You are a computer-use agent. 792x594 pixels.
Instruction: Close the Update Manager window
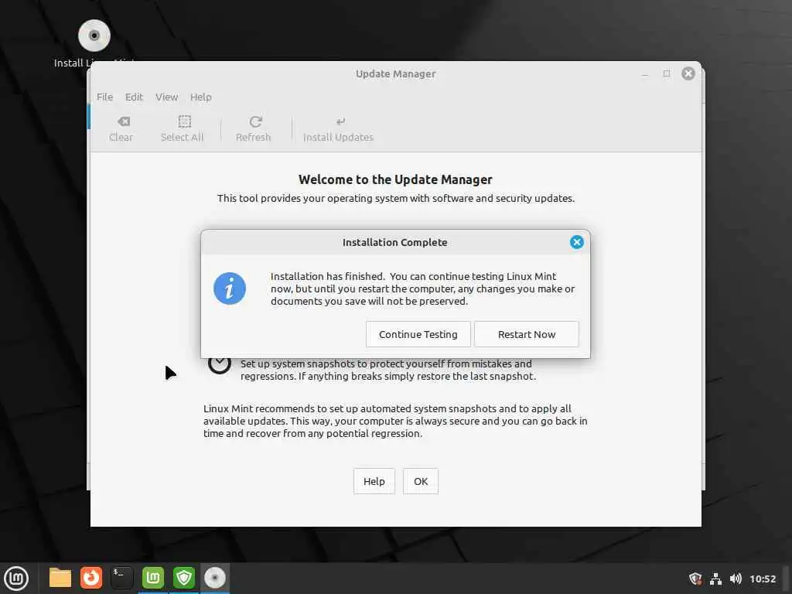pyautogui.click(x=688, y=73)
